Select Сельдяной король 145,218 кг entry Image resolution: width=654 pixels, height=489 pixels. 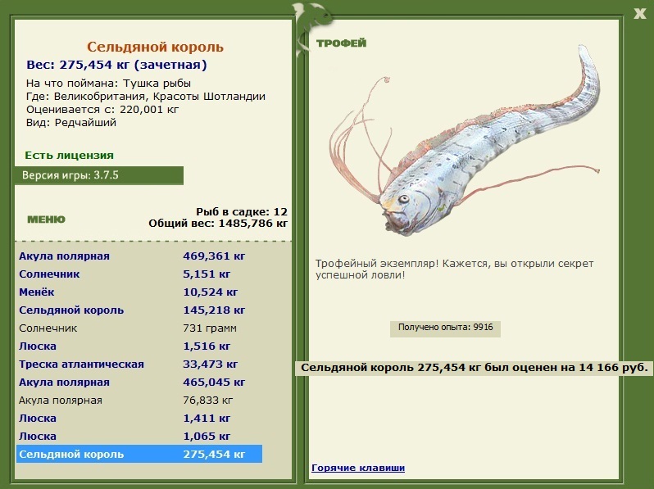[139, 310]
